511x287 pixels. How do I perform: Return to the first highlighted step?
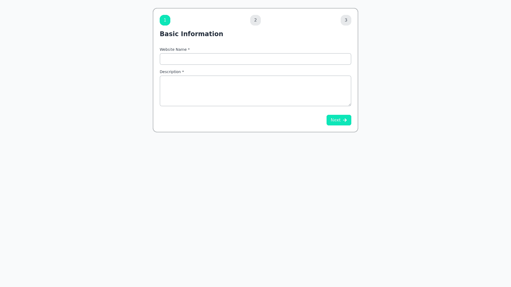click(x=165, y=20)
